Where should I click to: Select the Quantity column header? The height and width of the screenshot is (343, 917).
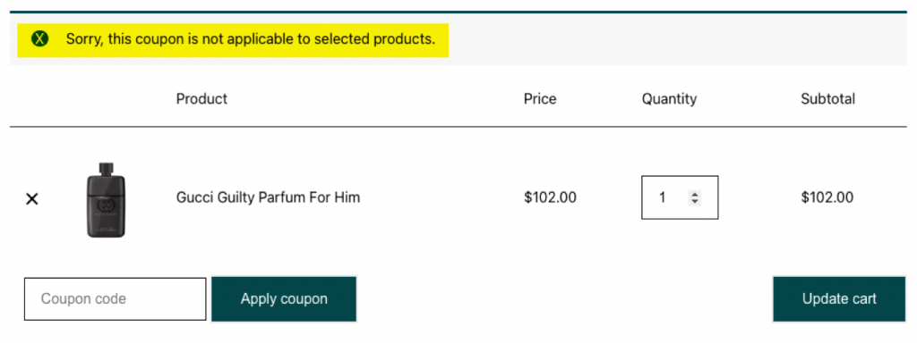click(x=669, y=98)
